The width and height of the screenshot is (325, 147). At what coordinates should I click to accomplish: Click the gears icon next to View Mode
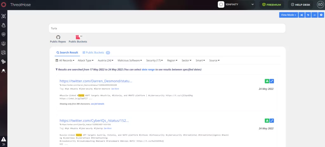pos(302,15)
